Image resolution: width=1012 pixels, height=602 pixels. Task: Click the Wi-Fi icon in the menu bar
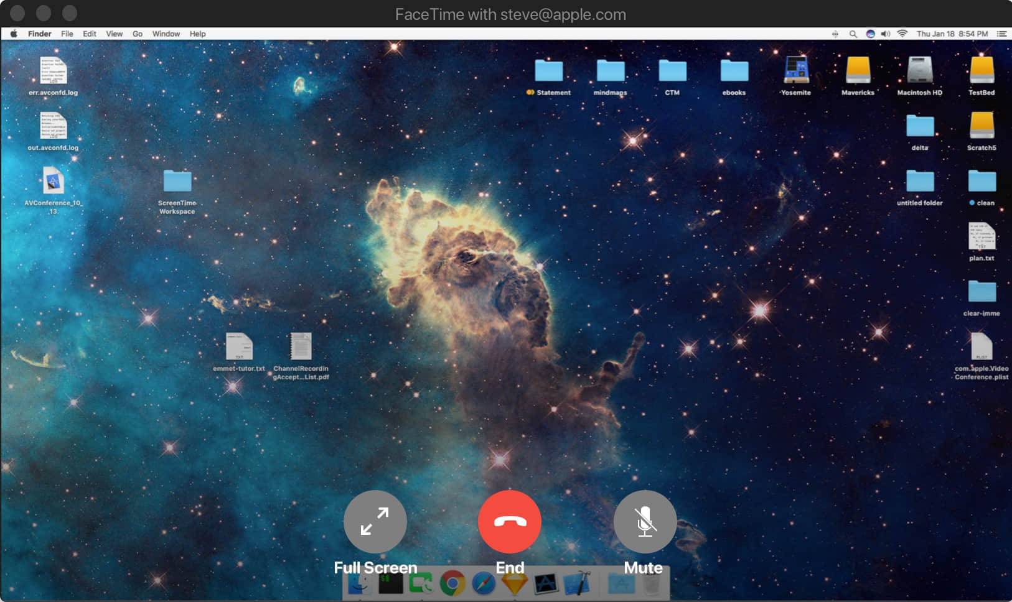tap(902, 34)
